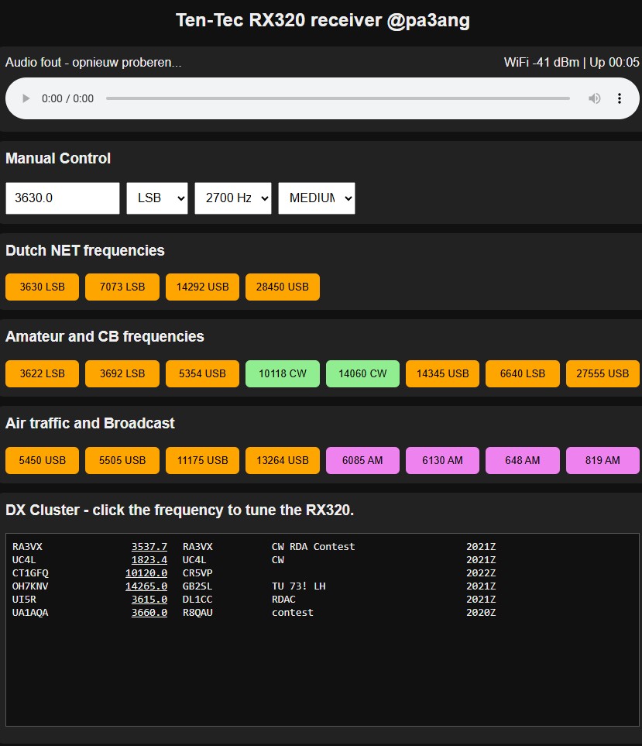Mute the audio player volume icon

594,98
